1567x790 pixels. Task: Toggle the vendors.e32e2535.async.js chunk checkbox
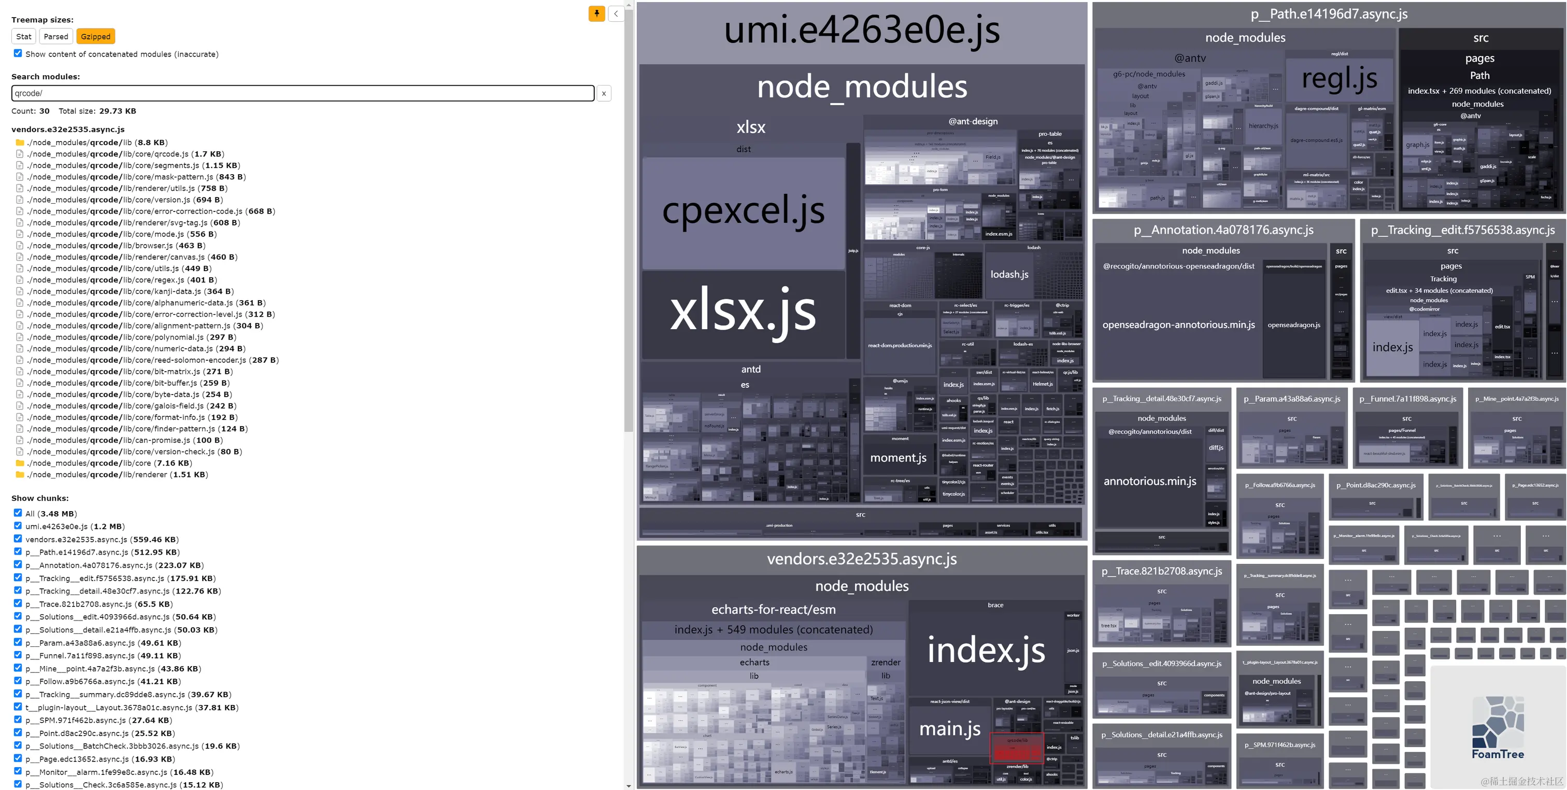pos(18,539)
